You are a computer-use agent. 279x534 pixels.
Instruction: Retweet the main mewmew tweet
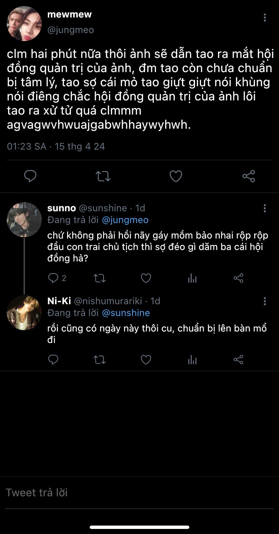coord(103,176)
